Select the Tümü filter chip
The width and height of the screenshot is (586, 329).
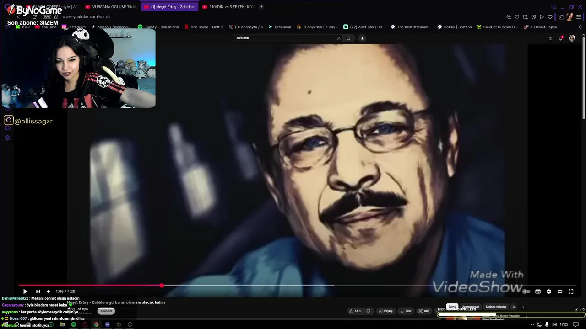452,307
